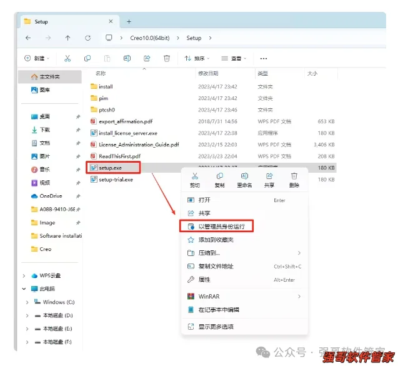Click 共享 icon in context menu top row
This screenshot has width=398, height=368.
pos(269,180)
